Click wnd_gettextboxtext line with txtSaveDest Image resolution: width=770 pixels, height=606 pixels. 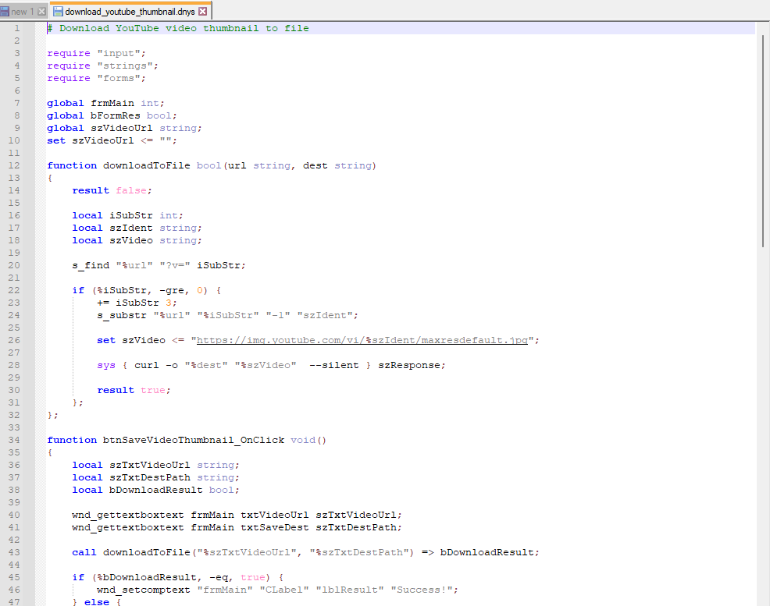[x=237, y=527]
